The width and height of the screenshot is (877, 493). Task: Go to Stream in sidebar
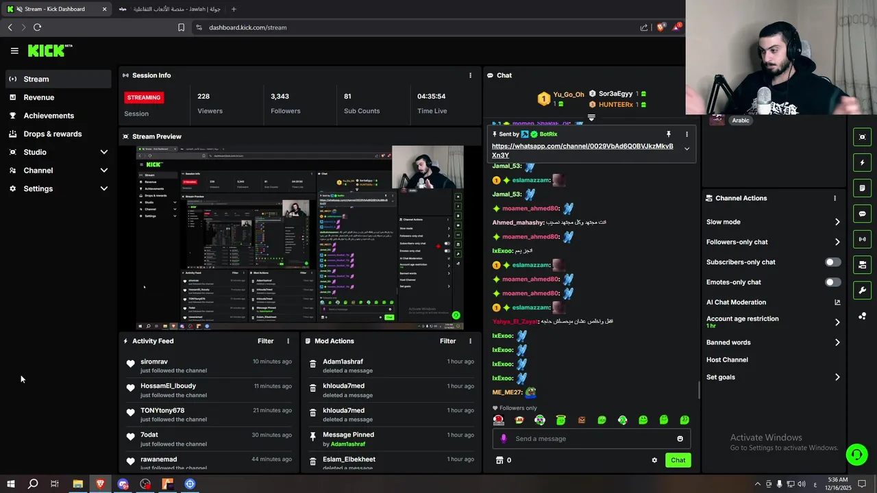[58, 79]
